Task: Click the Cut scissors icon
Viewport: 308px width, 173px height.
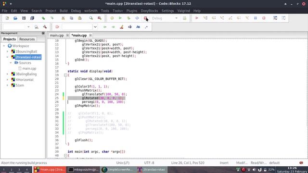Action: (63, 18)
